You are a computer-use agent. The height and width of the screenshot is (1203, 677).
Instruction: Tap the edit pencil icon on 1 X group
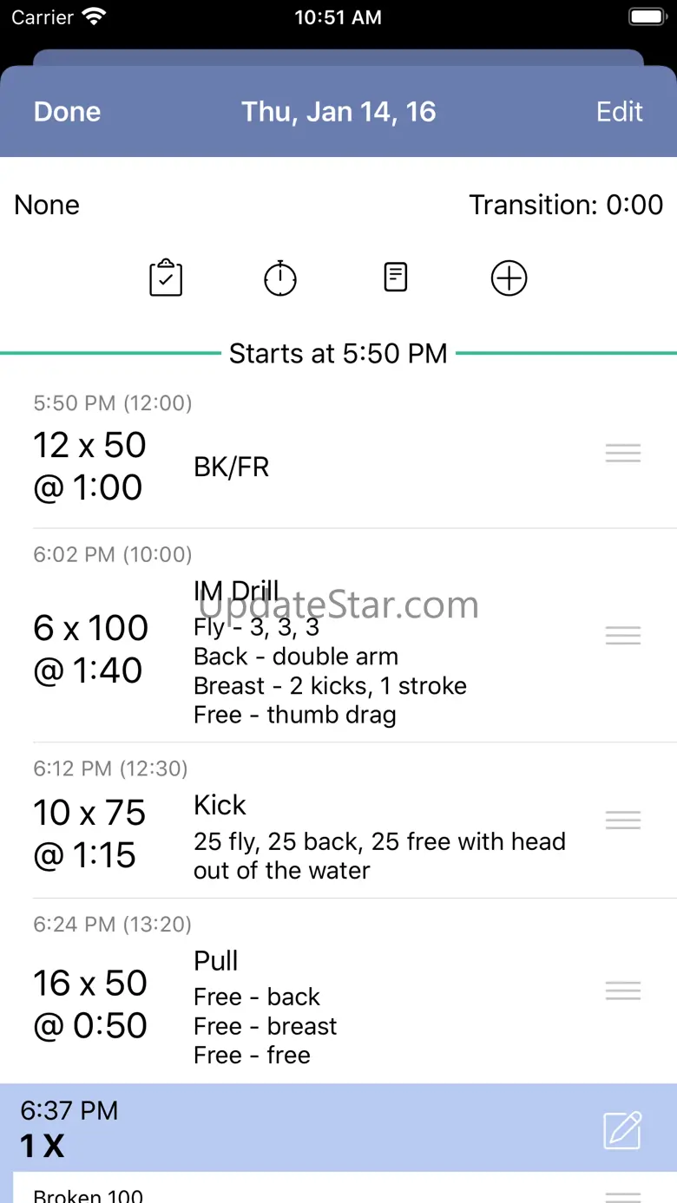(622, 1130)
